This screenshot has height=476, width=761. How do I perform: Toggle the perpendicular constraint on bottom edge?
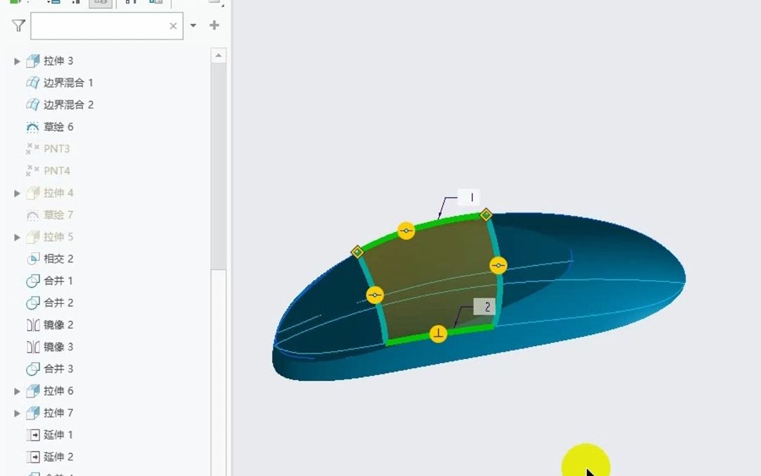coord(438,334)
